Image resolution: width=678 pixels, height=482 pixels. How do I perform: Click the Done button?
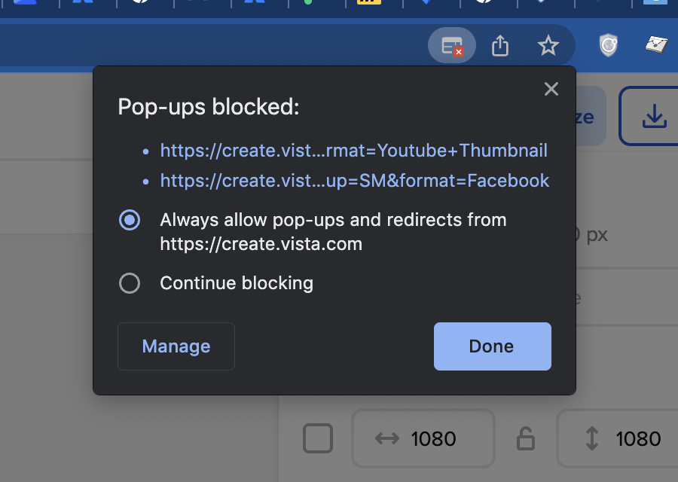point(493,346)
